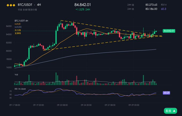
Task: Click the RSI 50 level label
Action: pyautogui.click(x=10, y=94)
